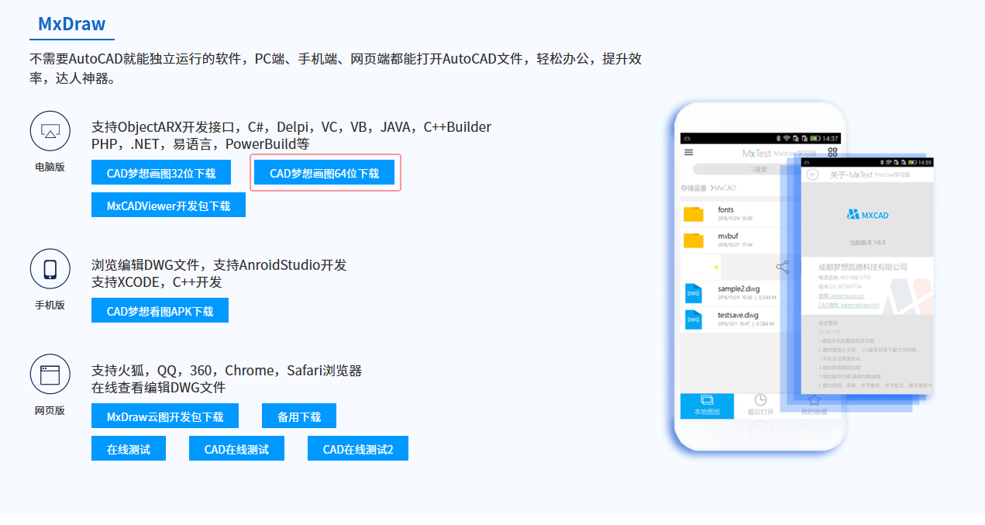985x525 pixels.
Task: Click the fonts folder name text
Action: [x=725, y=209]
